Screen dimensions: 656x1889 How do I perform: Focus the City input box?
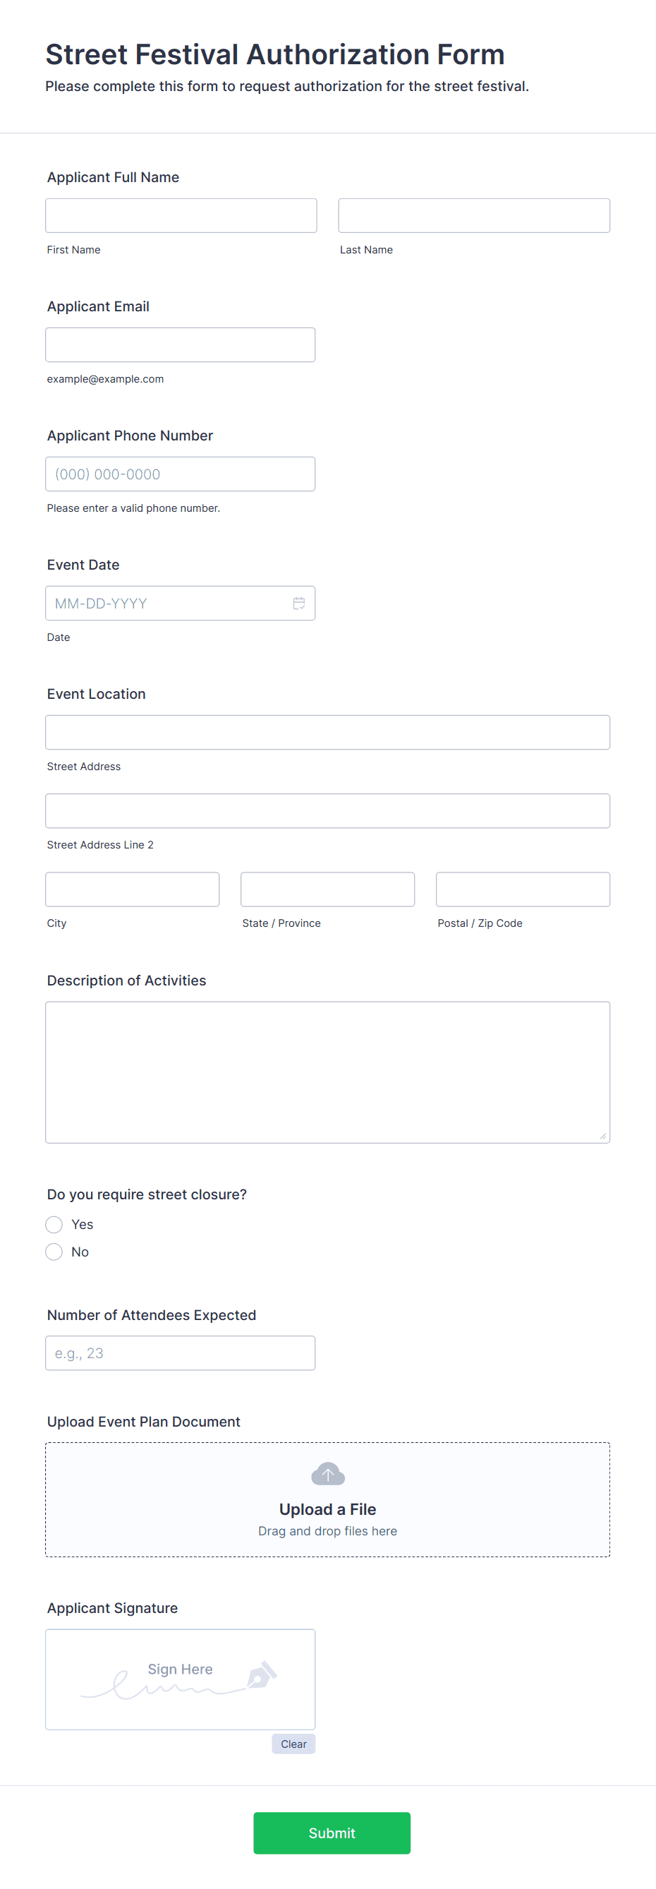tap(133, 889)
